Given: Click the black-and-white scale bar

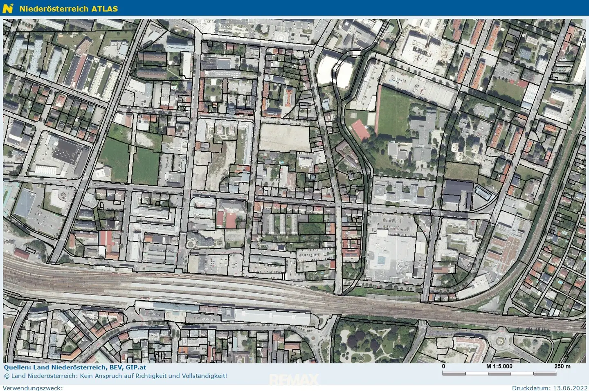Looking at the screenshot, I should coord(499,373).
